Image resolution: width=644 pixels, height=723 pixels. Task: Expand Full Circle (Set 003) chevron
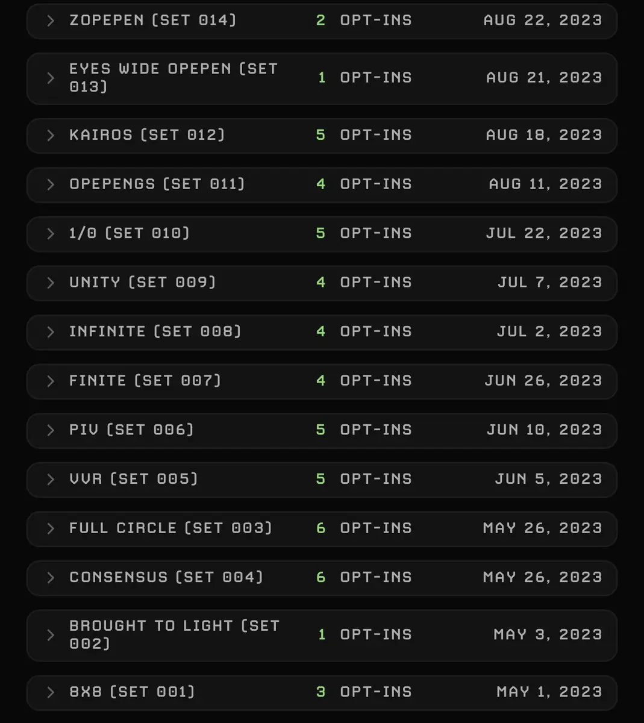[51, 529]
